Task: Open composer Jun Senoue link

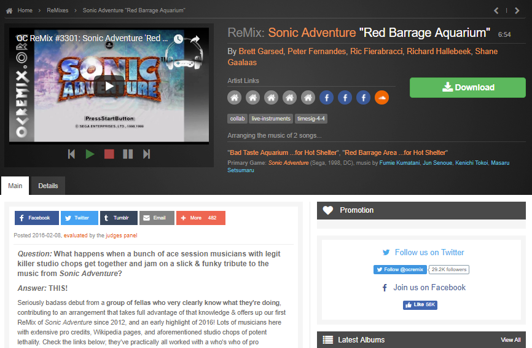Action: pos(437,163)
